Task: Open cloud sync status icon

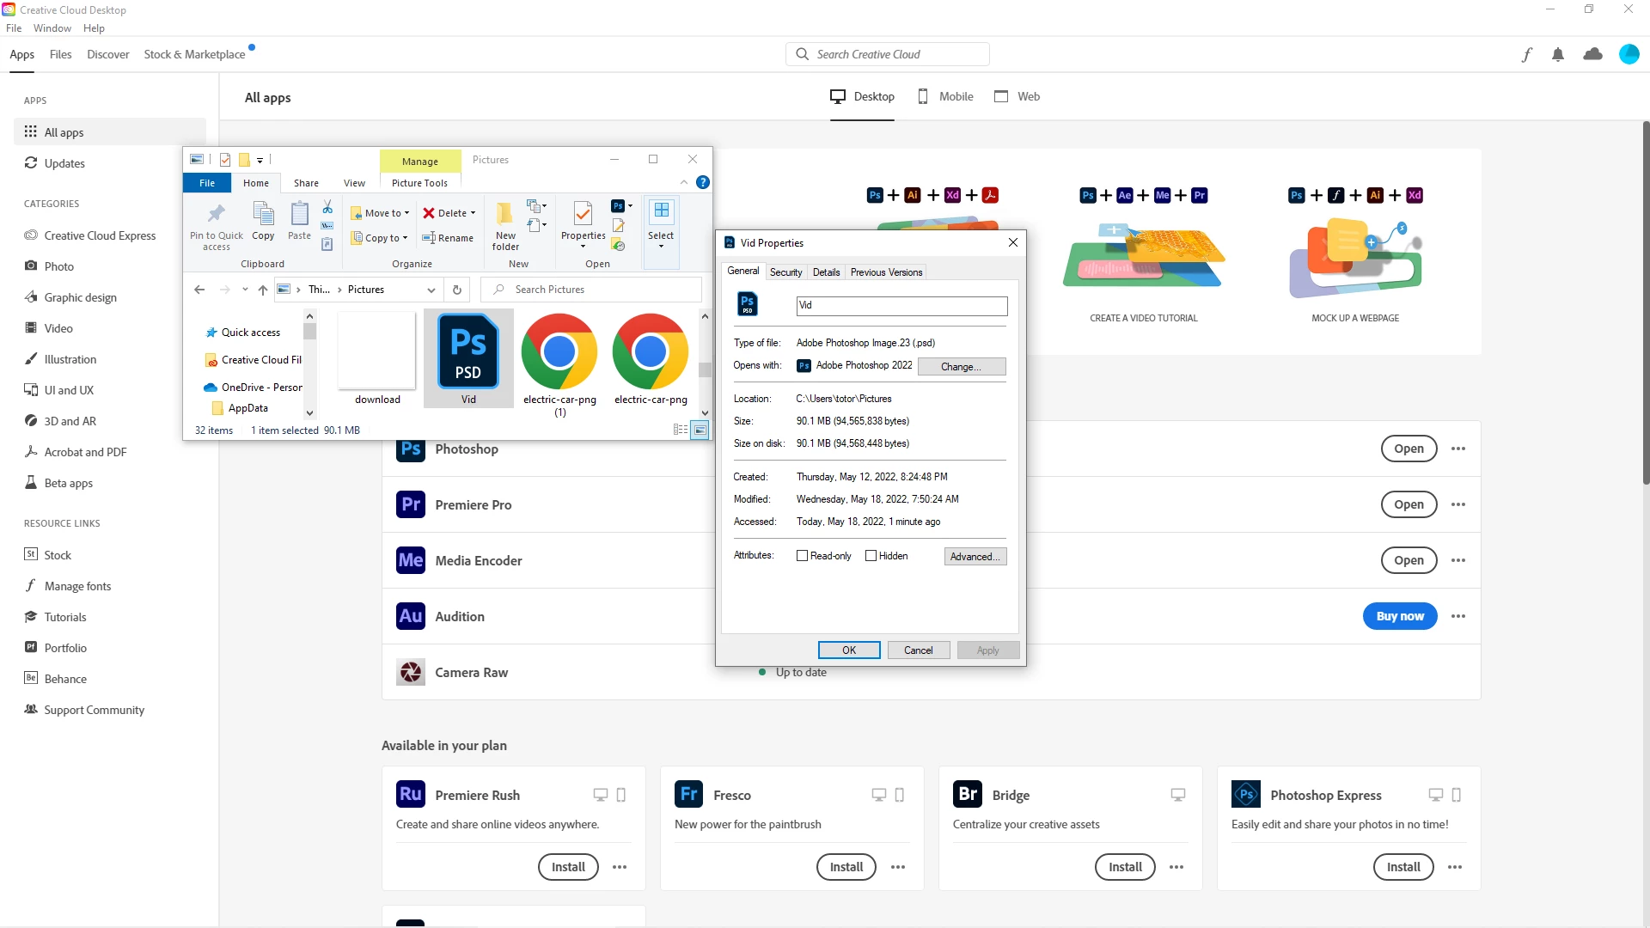Action: (x=1592, y=55)
